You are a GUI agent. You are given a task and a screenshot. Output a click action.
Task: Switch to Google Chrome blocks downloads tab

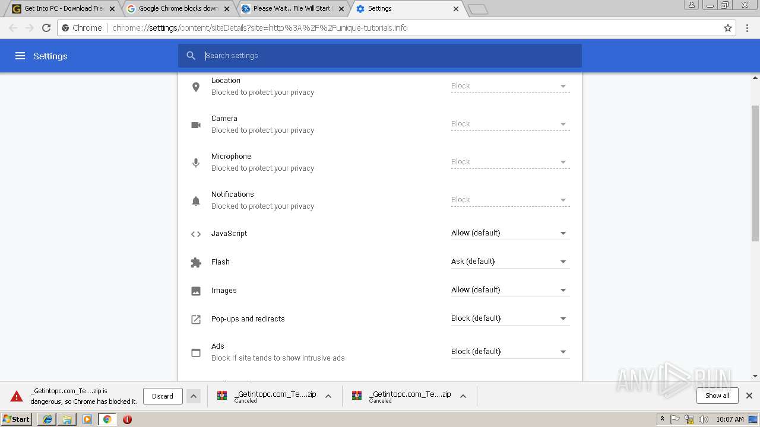178,9
